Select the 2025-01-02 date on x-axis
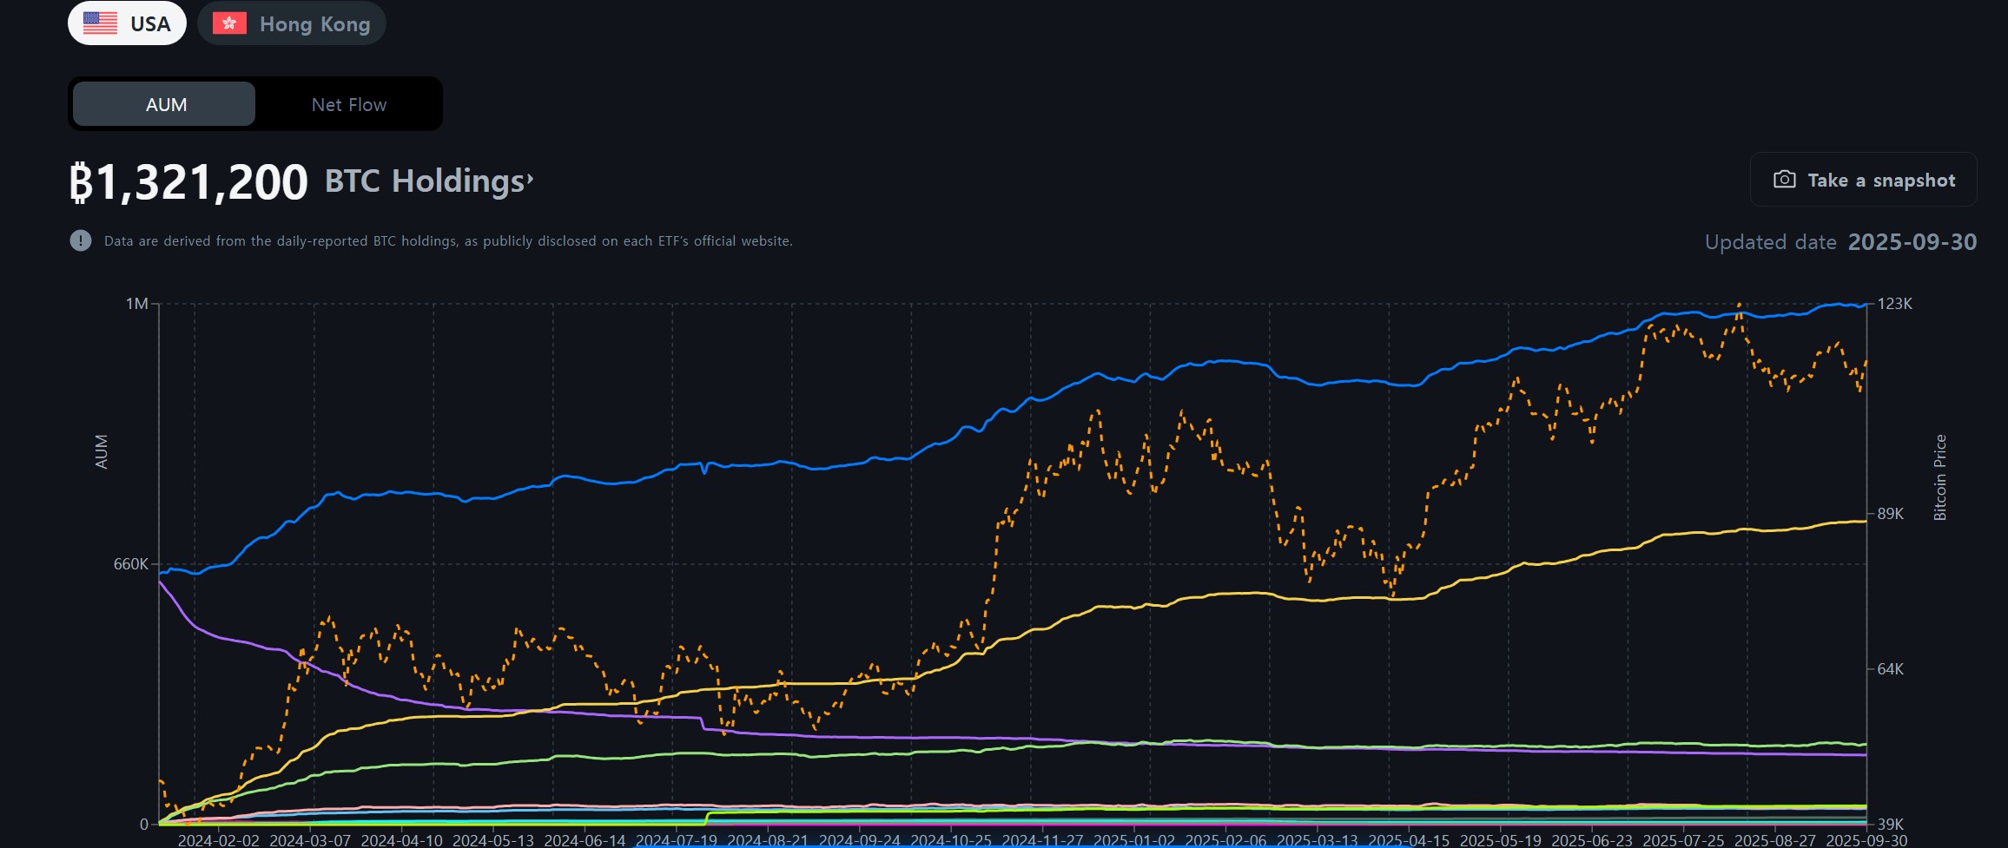The image size is (2008, 848). pos(1133,840)
